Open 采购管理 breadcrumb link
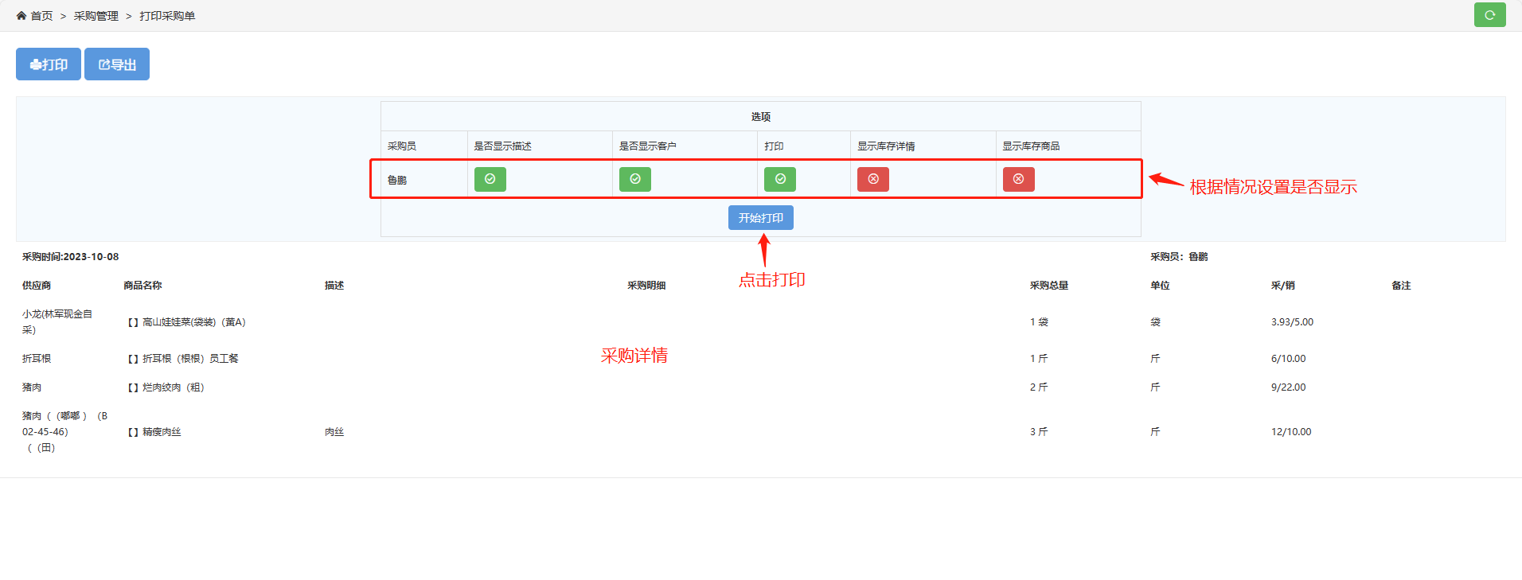The width and height of the screenshot is (1522, 580). click(96, 16)
